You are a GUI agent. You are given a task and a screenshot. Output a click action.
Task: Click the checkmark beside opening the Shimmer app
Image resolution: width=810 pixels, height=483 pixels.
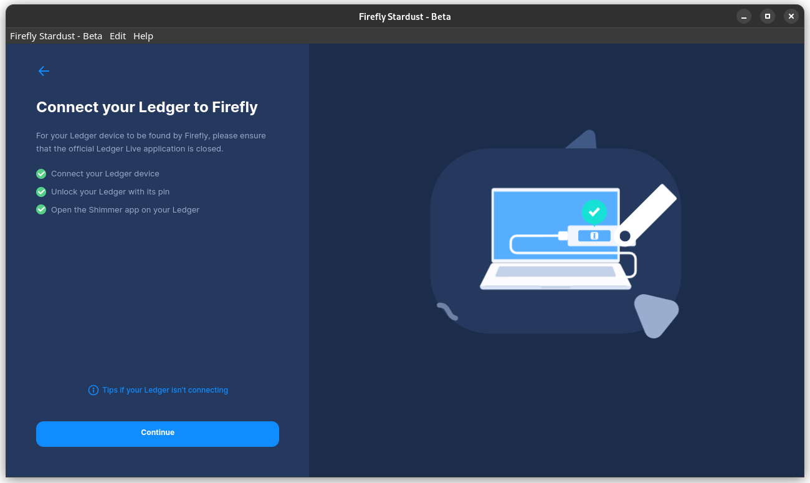[x=40, y=209]
